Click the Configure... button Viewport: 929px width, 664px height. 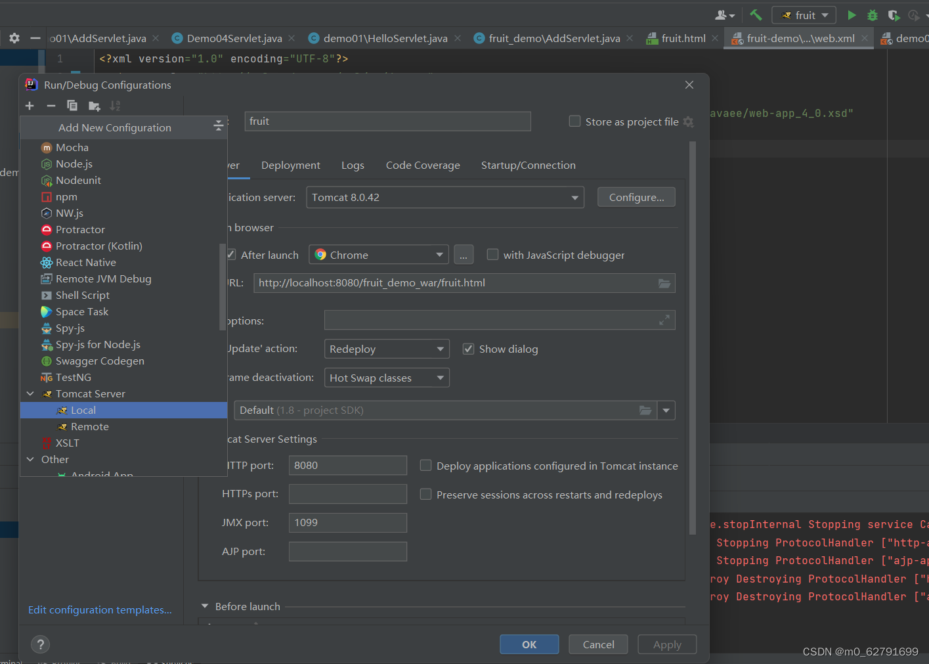(636, 197)
